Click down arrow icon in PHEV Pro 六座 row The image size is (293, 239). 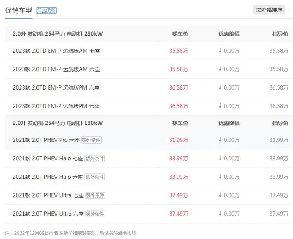coord(220,139)
